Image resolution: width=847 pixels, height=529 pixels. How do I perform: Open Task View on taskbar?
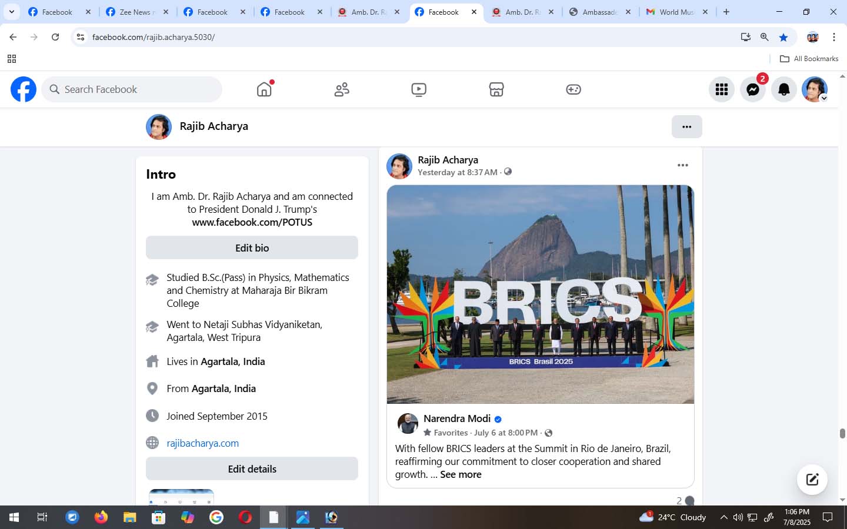point(42,517)
